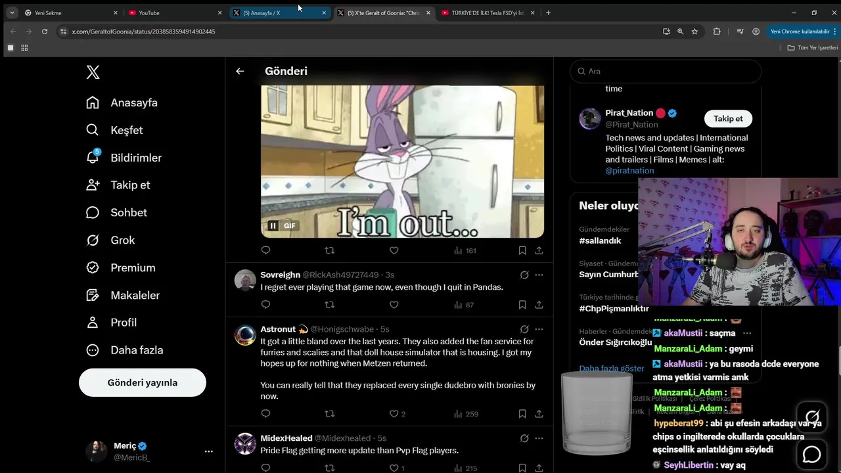The height and width of the screenshot is (473, 841).
Task: Click Grok icon on MidexHealed's reply
Action: pos(524,438)
